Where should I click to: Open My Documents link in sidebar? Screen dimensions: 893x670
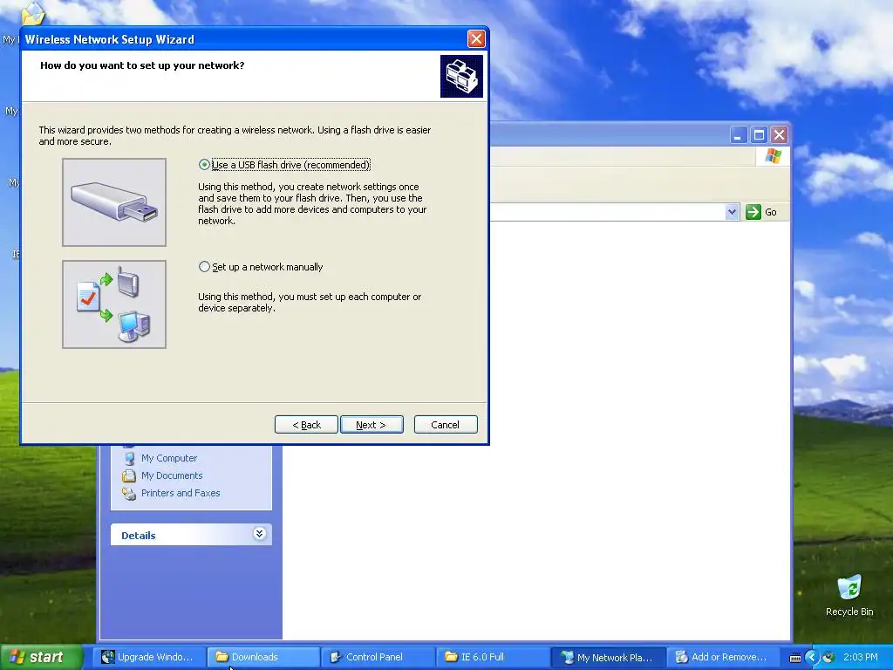click(x=172, y=475)
